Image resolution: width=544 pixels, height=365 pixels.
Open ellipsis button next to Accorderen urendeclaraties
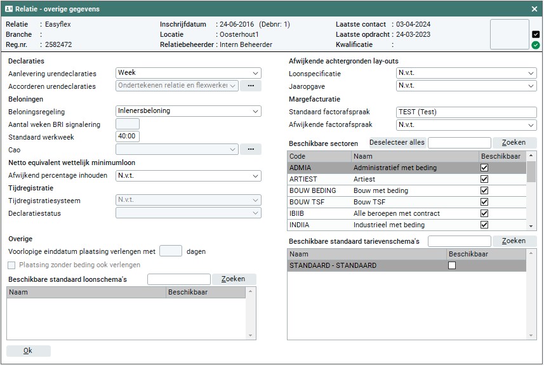[x=251, y=86]
